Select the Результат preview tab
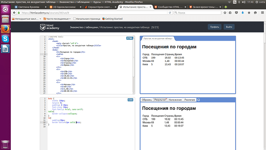266x150 pixels. coord(160,100)
